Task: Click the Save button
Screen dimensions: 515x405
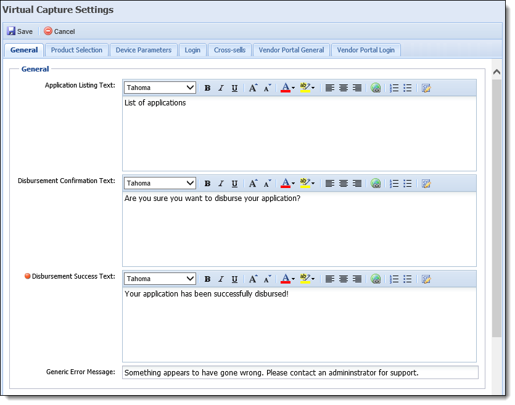Action: [x=20, y=31]
